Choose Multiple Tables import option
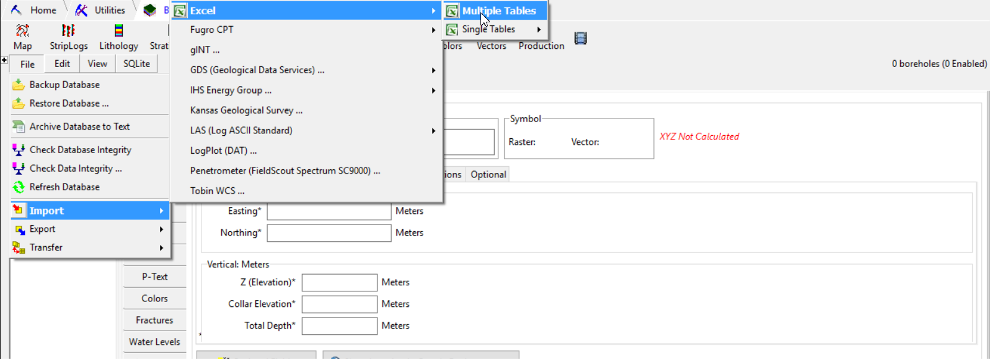 [x=498, y=11]
